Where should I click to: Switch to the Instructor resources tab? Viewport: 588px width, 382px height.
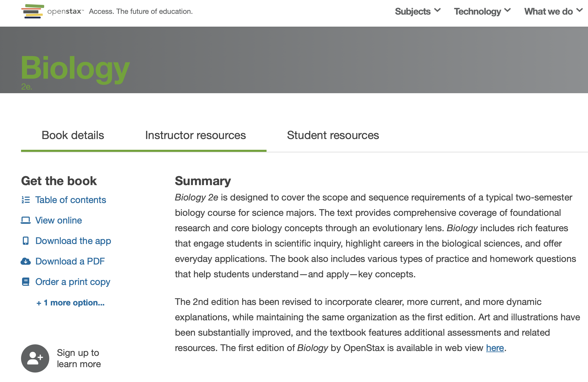(x=195, y=135)
